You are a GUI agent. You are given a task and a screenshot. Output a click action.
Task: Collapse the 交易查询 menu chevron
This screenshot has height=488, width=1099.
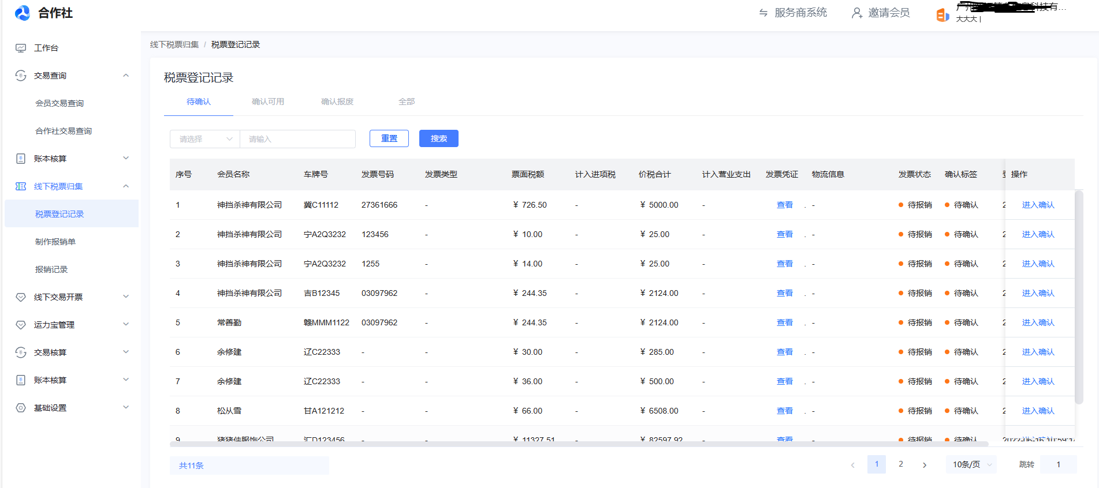pyautogui.click(x=126, y=76)
